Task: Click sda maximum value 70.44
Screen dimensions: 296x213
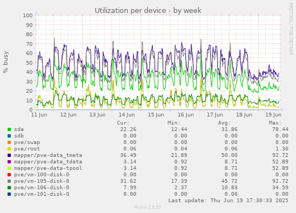Action: [x=280, y=129]
